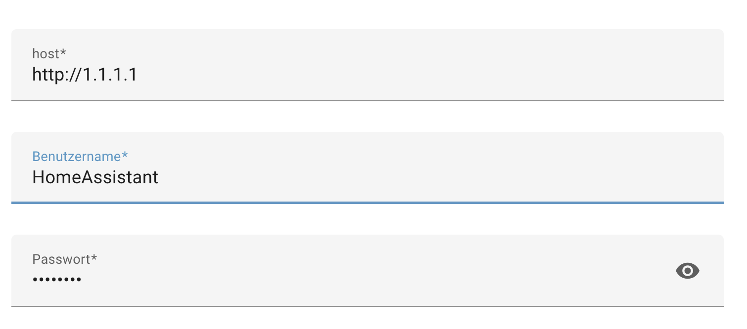The height and width of the screenshot is (329, 747).
Task: Click blank area between password dots and eye
Action: (376, 280)
